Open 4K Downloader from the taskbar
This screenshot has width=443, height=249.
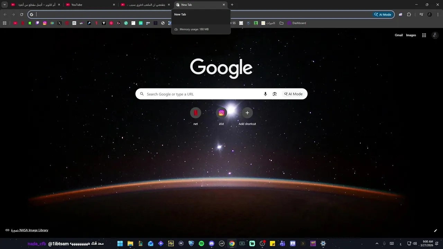(x=181, y=243)
